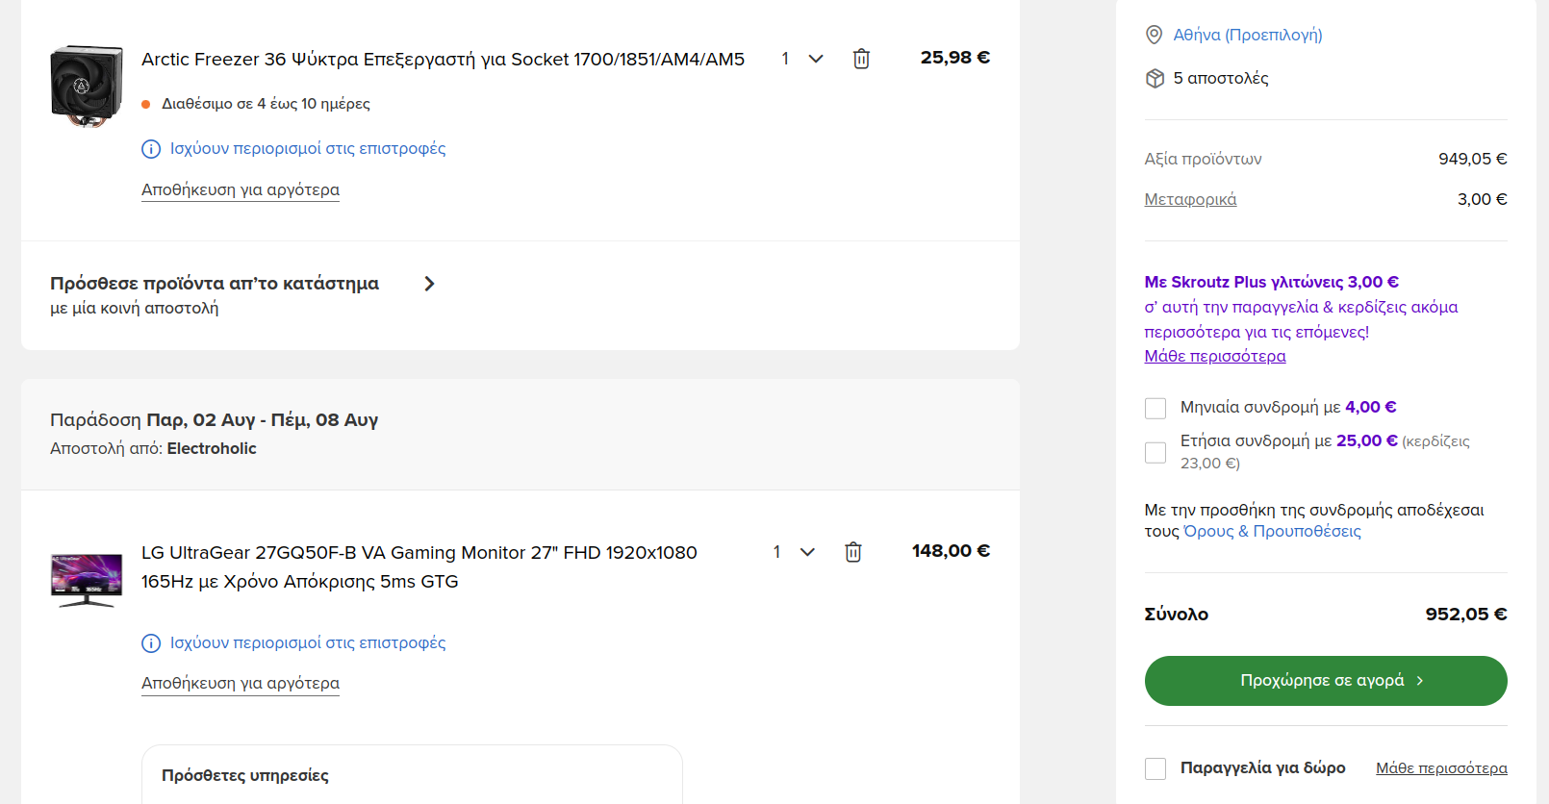This screenshot has width=1549, height=804.
Task: Delete the LG UltraGear monitor item
Action: 853,552
